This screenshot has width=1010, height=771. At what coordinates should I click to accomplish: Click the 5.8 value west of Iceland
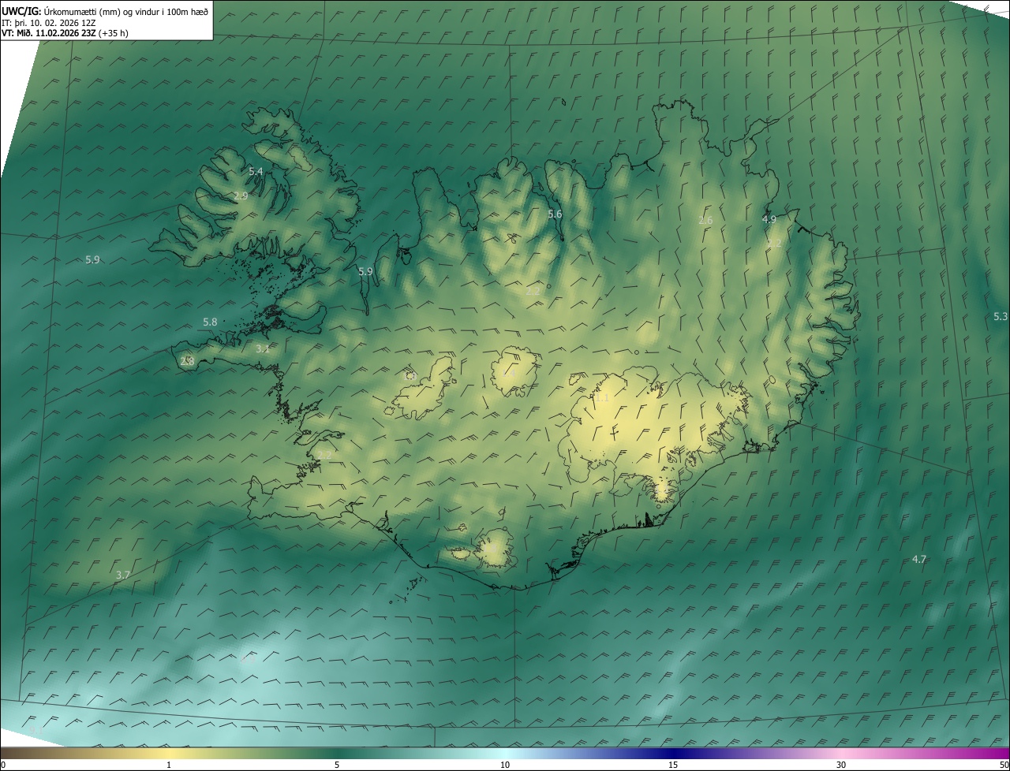pos(210,322)
